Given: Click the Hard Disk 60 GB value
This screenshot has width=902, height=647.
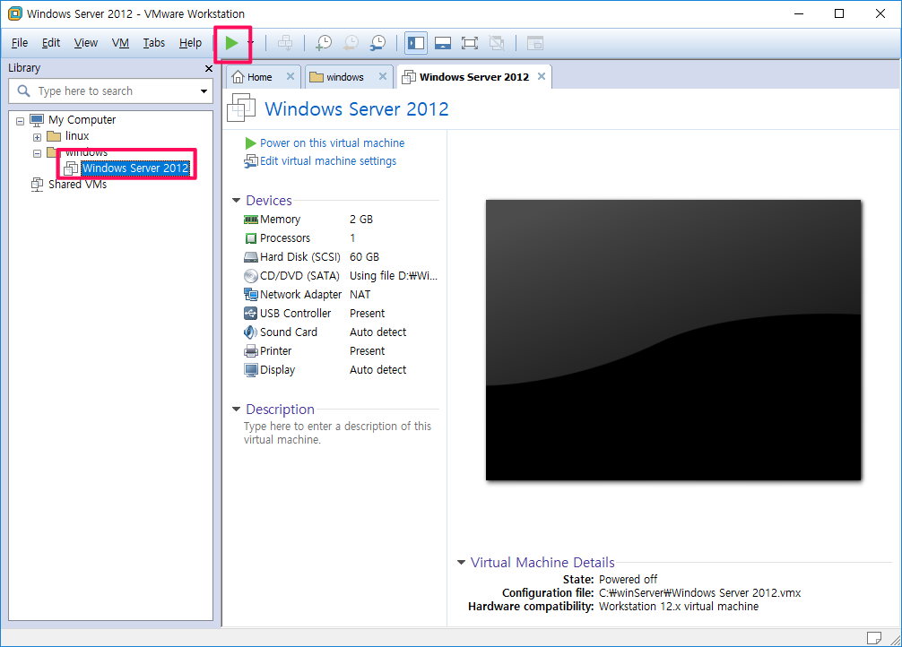Looking at the screenshot, I should [364, 257].
